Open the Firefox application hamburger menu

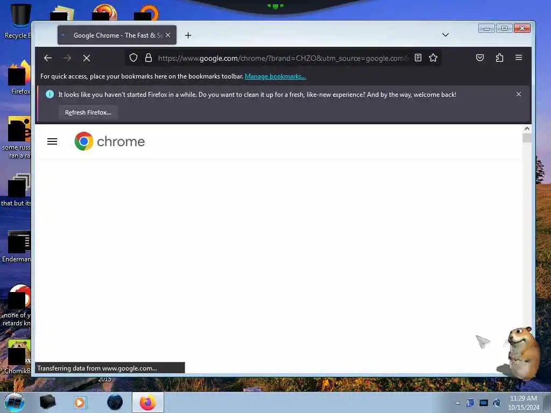519,58
